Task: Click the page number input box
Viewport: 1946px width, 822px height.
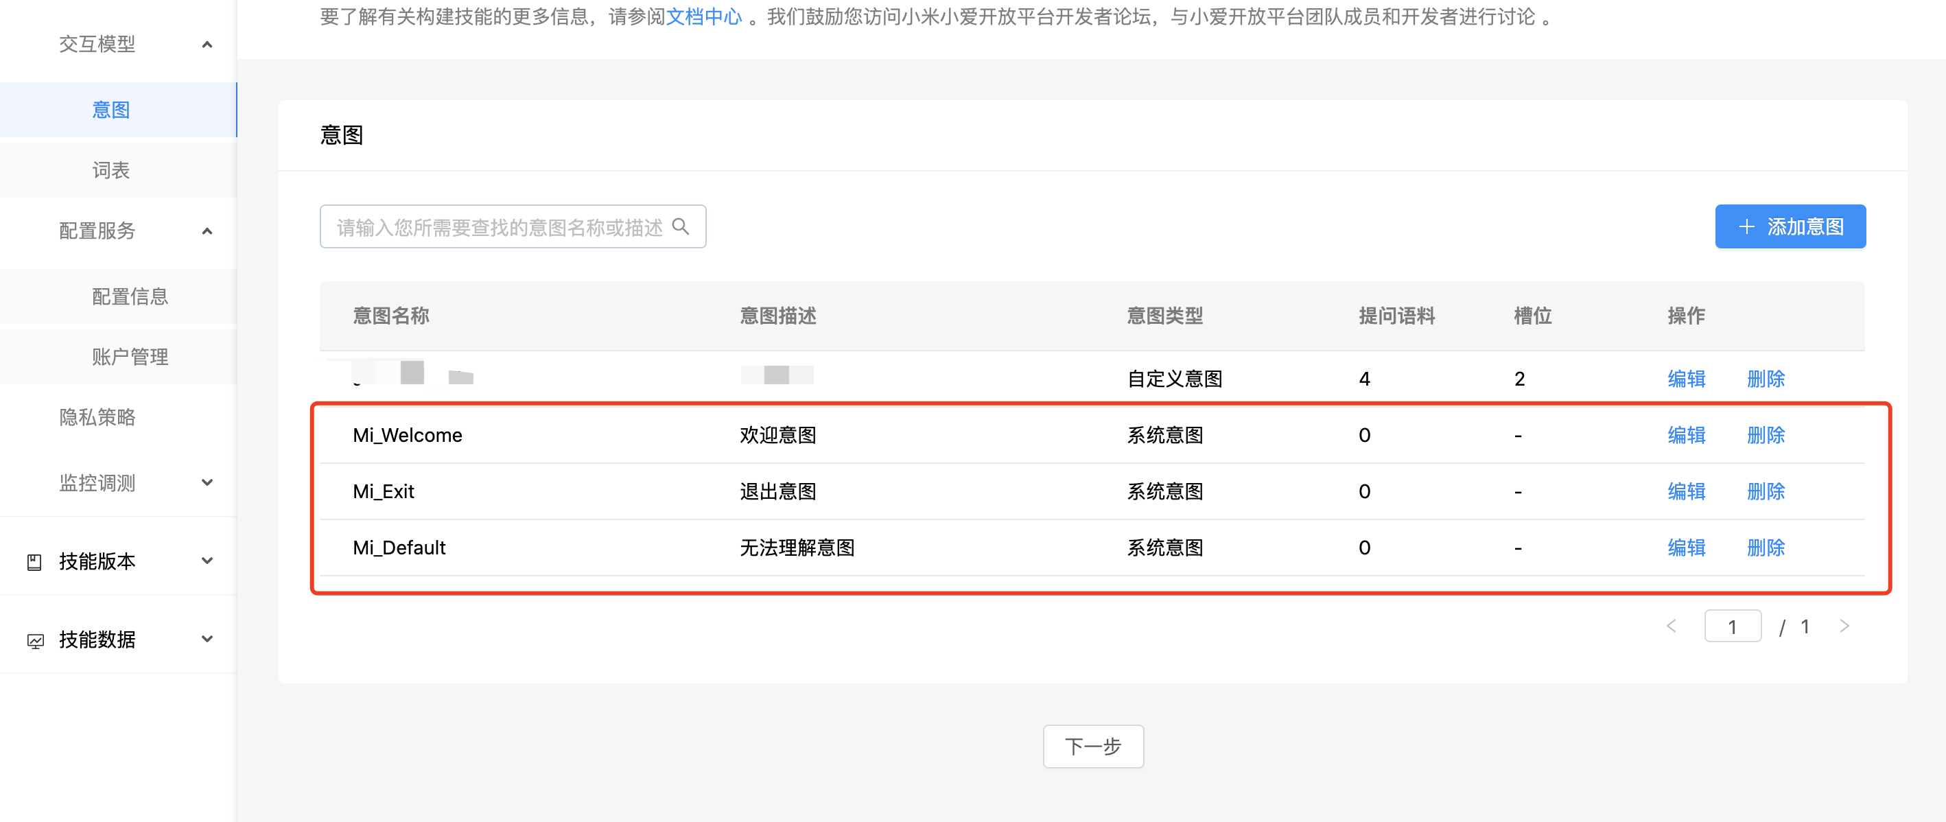Action: 1732,626
